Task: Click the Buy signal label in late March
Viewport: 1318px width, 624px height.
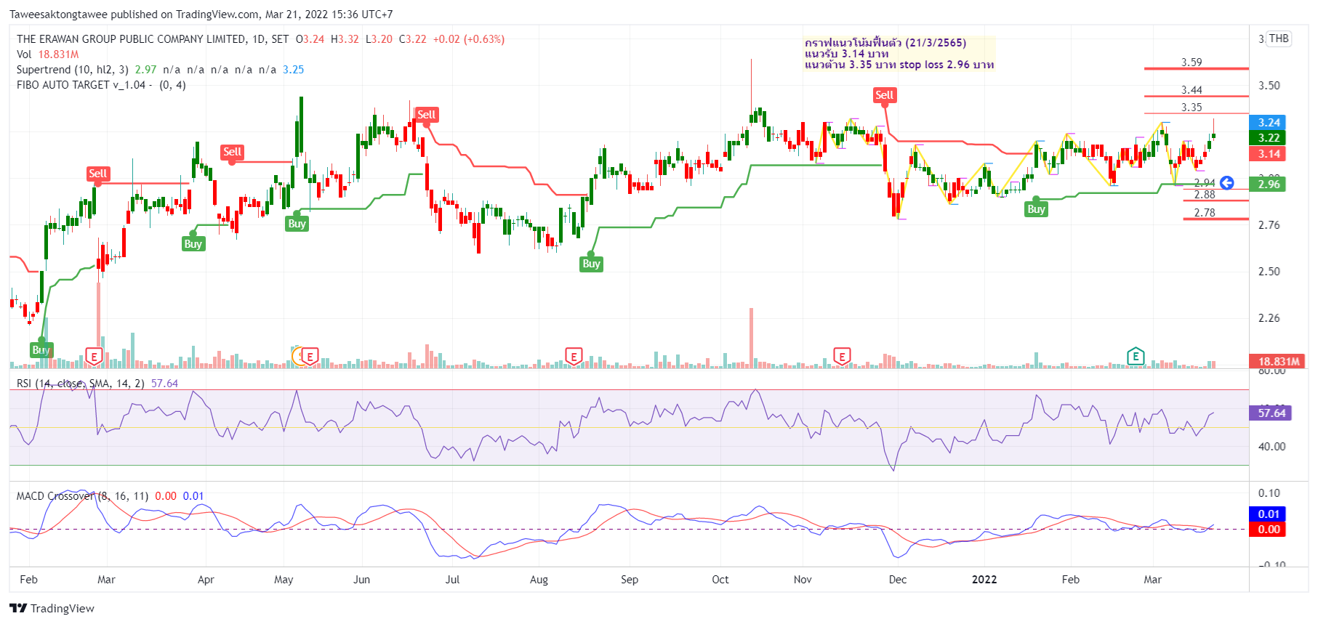Action: point(193,244)
